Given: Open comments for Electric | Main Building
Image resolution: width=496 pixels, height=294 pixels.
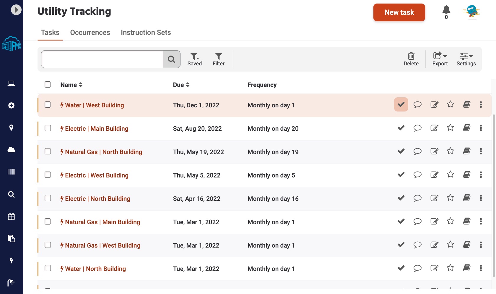Looking at the screenshot, I should [x=417, y=128].
